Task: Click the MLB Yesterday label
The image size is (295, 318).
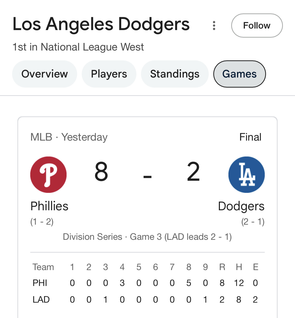Action: pos(69,137)
